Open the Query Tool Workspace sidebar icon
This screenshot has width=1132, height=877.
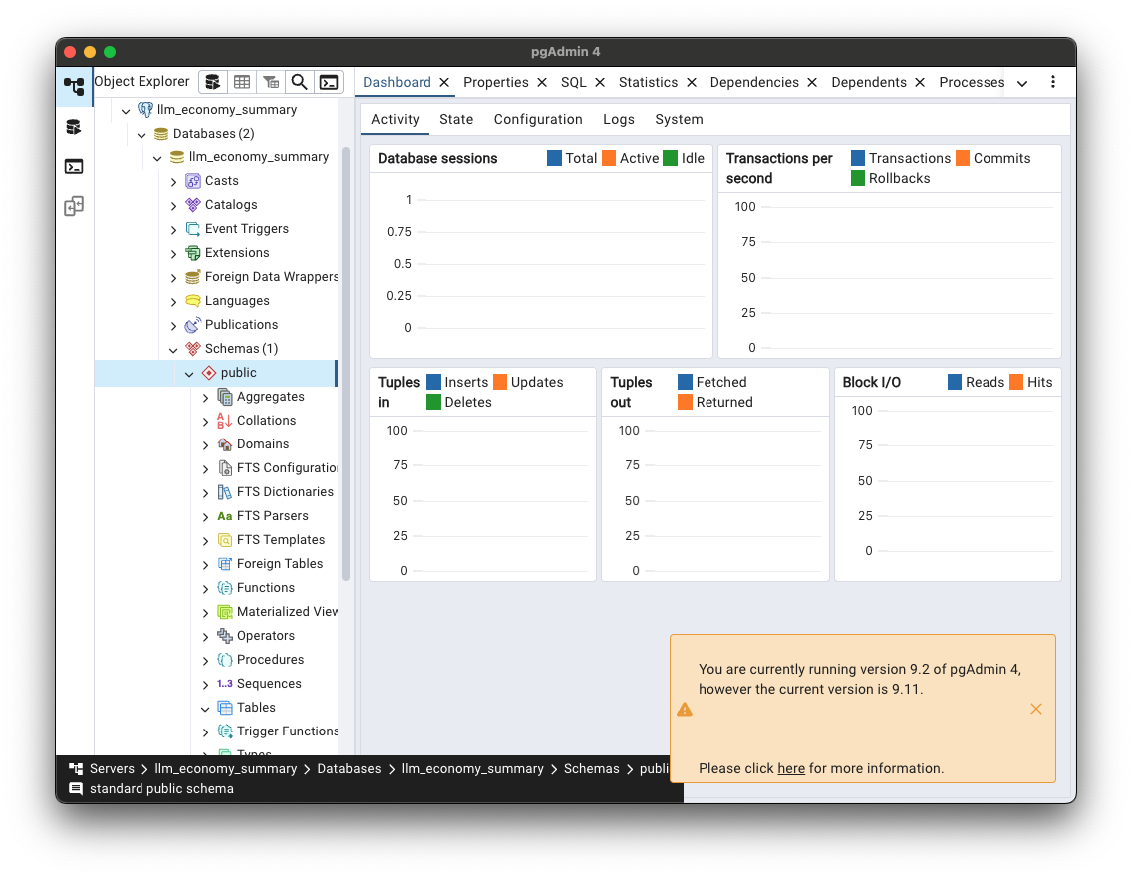pyautogui.click(x=74, y=127)
